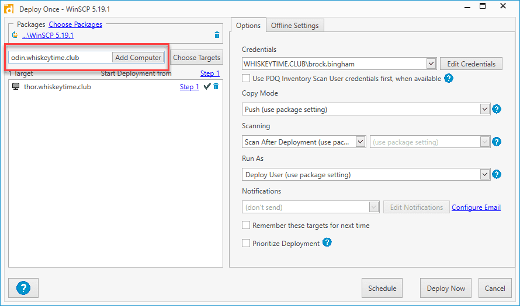This screenshot has width=520, height=306.
Task: Check Remember these targets for next time
Action: coord(246,225)
